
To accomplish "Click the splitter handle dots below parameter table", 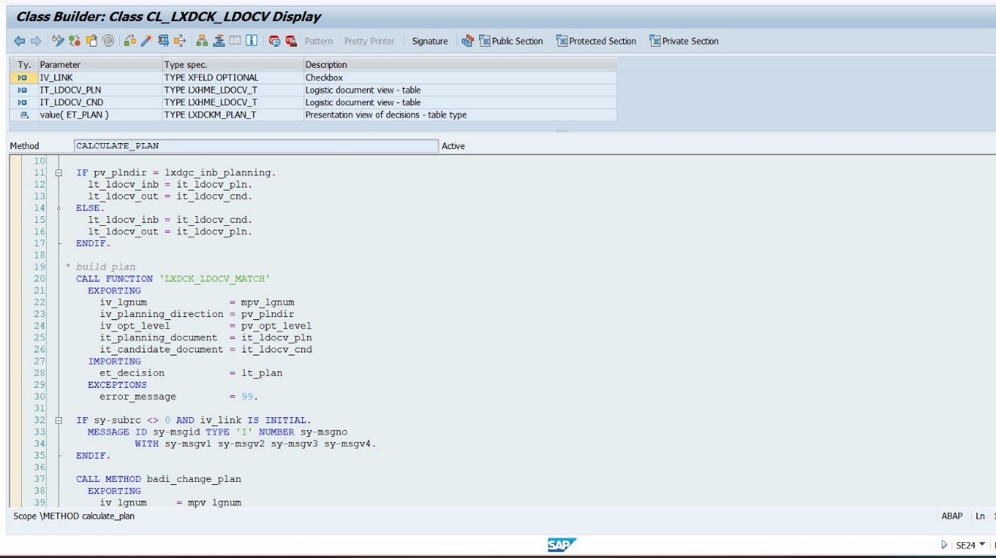I will click(x=562, y=130).
